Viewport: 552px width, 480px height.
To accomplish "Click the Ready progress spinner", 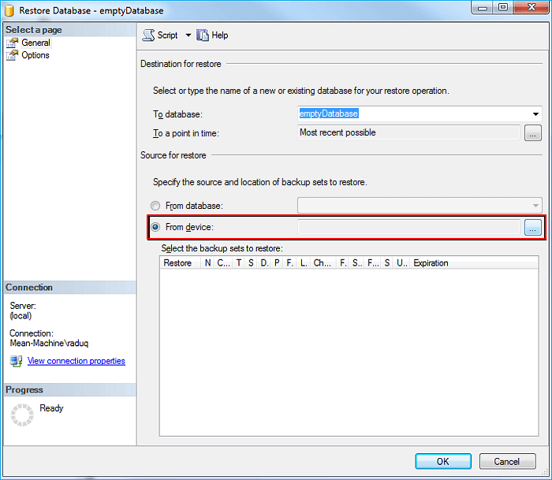I will coord(22,415).
